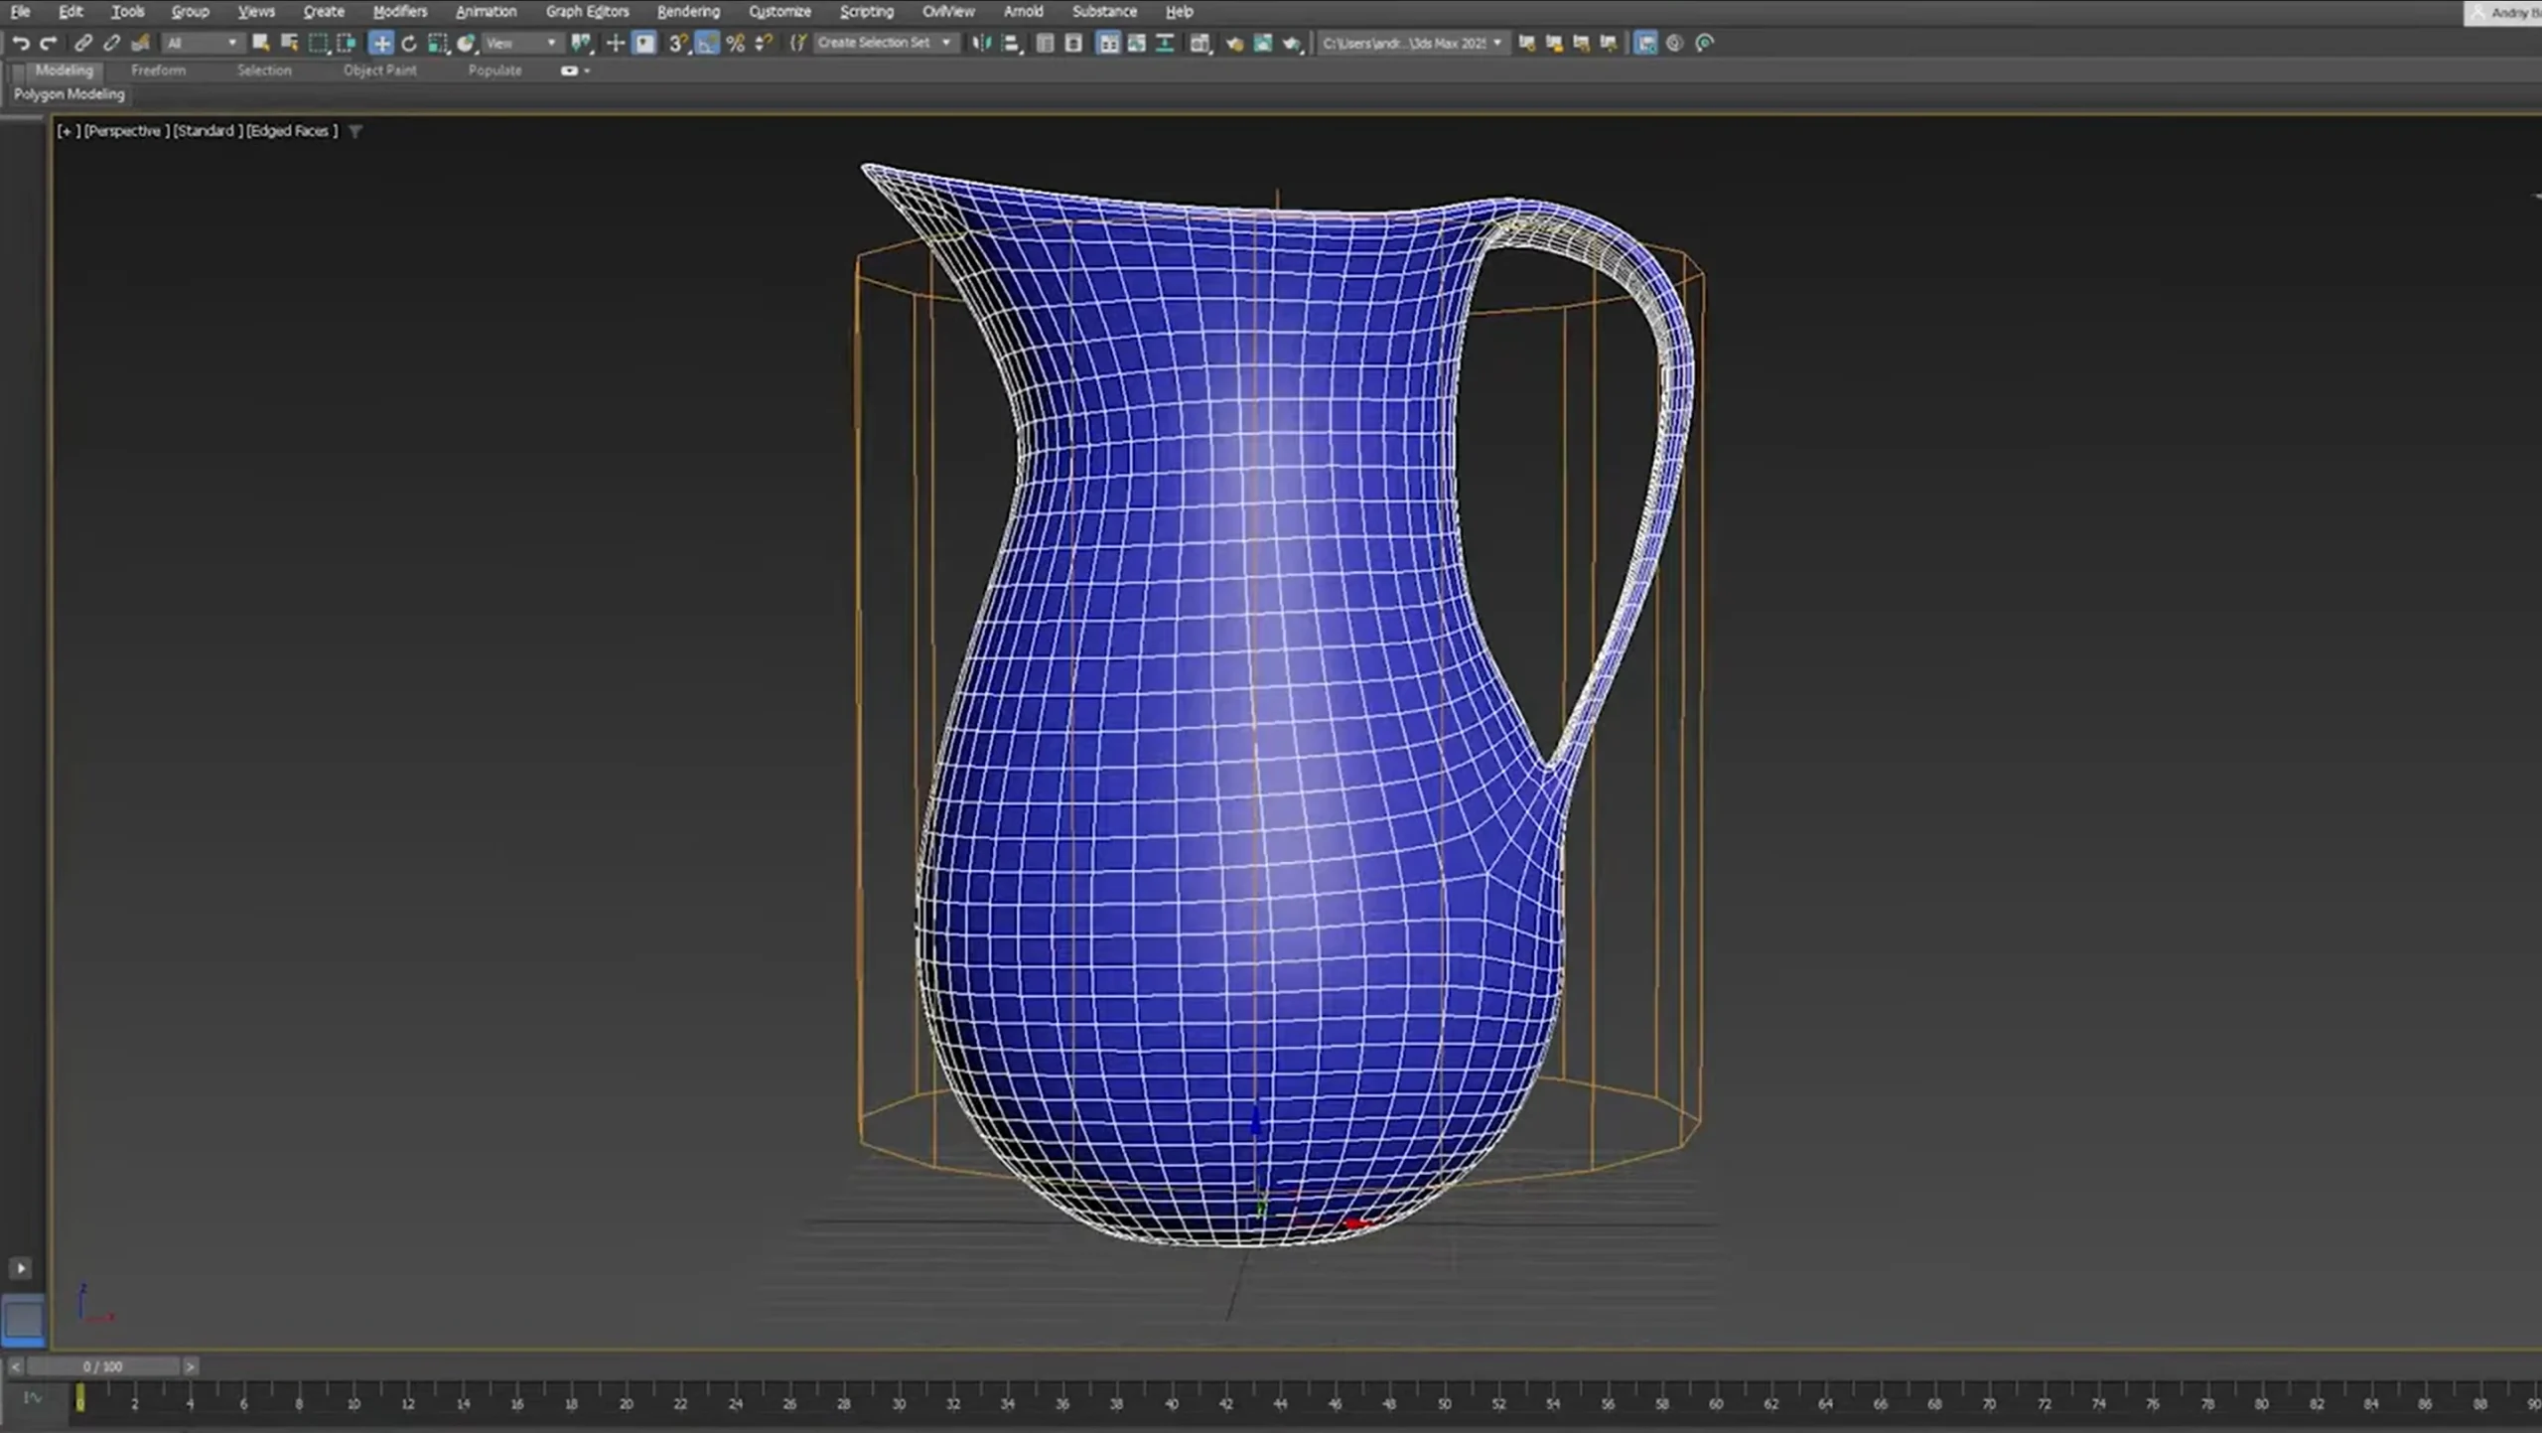Open the View reference coordinate dropdown
Viewport: 2542px width, 1433px height.
522,43
